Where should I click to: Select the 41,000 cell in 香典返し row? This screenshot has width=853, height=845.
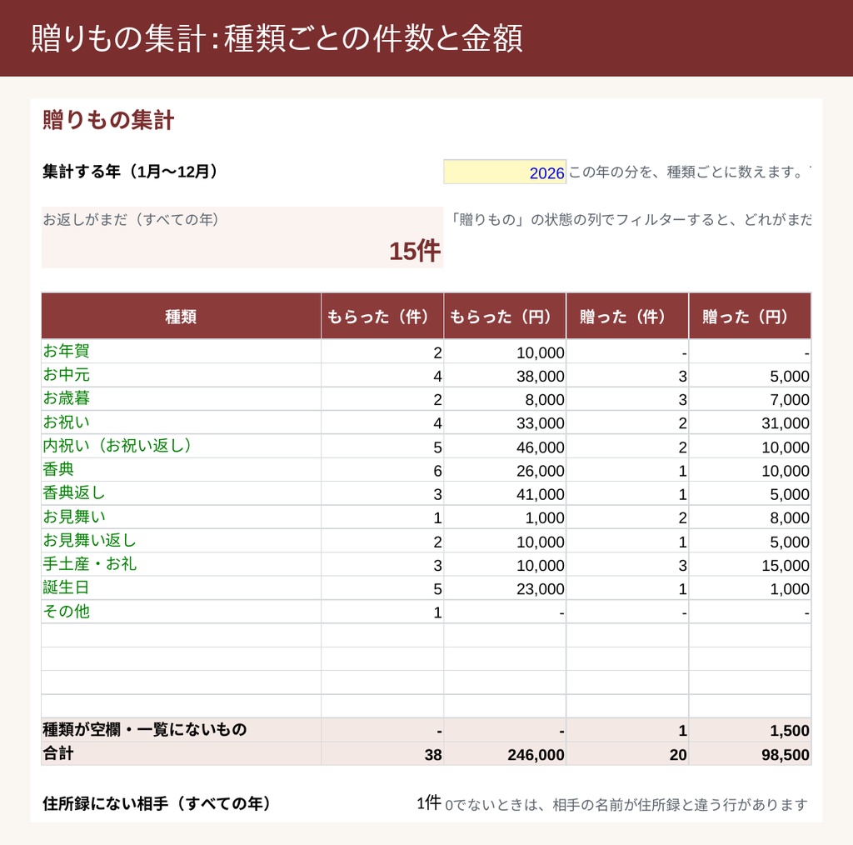pos(505,493)
